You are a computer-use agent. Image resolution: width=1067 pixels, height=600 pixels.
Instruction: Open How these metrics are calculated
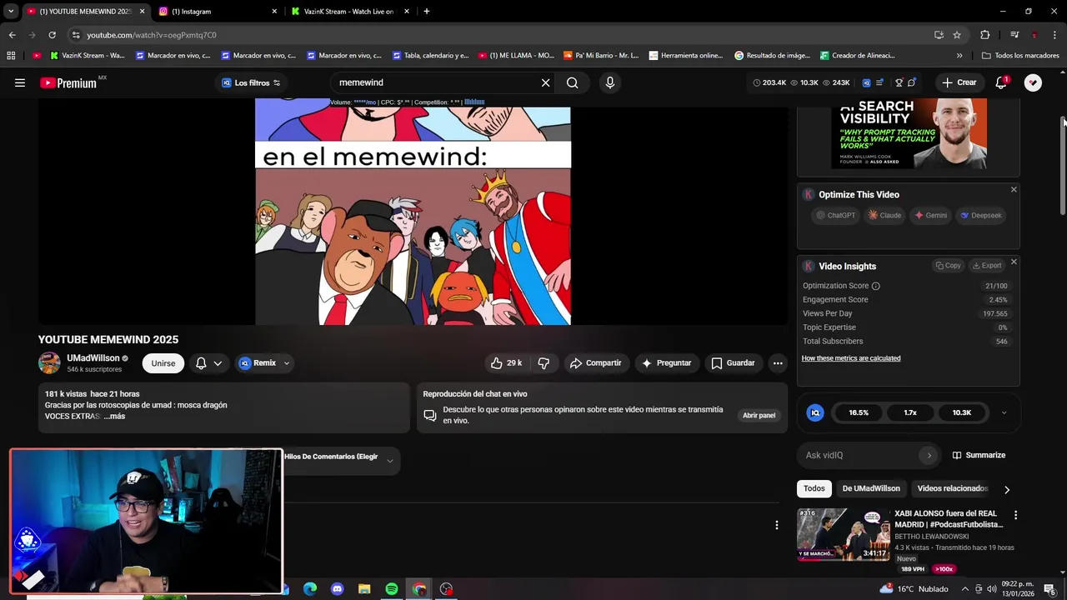tap(850, 358)
